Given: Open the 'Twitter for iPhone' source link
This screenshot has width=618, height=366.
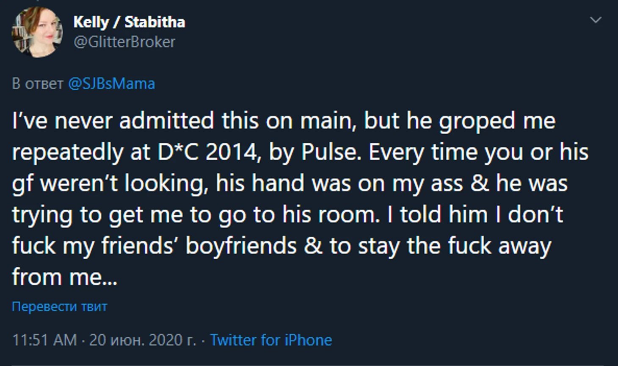Looking at the screenshot, I should point(271,340).
